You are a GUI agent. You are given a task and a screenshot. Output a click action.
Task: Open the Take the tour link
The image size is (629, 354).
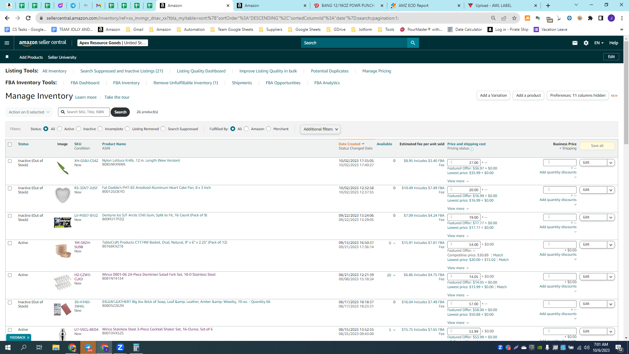(x=117, y=97)
